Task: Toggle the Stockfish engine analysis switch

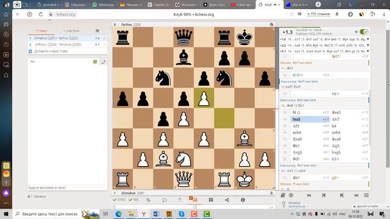Action: (x=364, y=32)
